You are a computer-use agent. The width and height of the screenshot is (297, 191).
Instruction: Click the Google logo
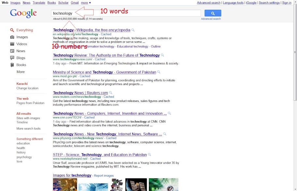23,13
